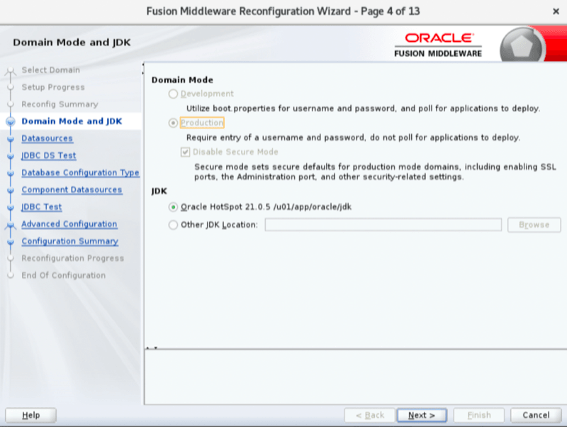Viewport: 567px width, 427px height.
Task: Click the Reconfiguration Progress step label
Action: click(73, 258)
